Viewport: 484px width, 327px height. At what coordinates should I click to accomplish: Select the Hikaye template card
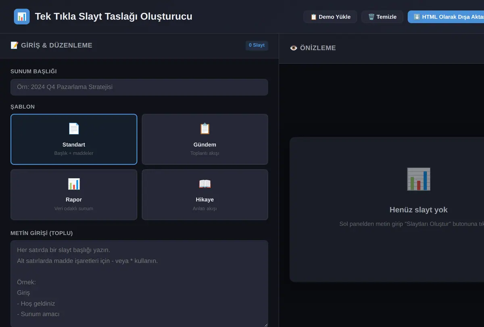coord(205,194)
